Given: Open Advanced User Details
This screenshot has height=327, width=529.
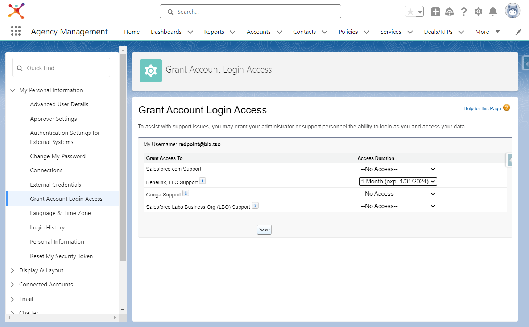Looking at the screenshot, I should point(59,104).
